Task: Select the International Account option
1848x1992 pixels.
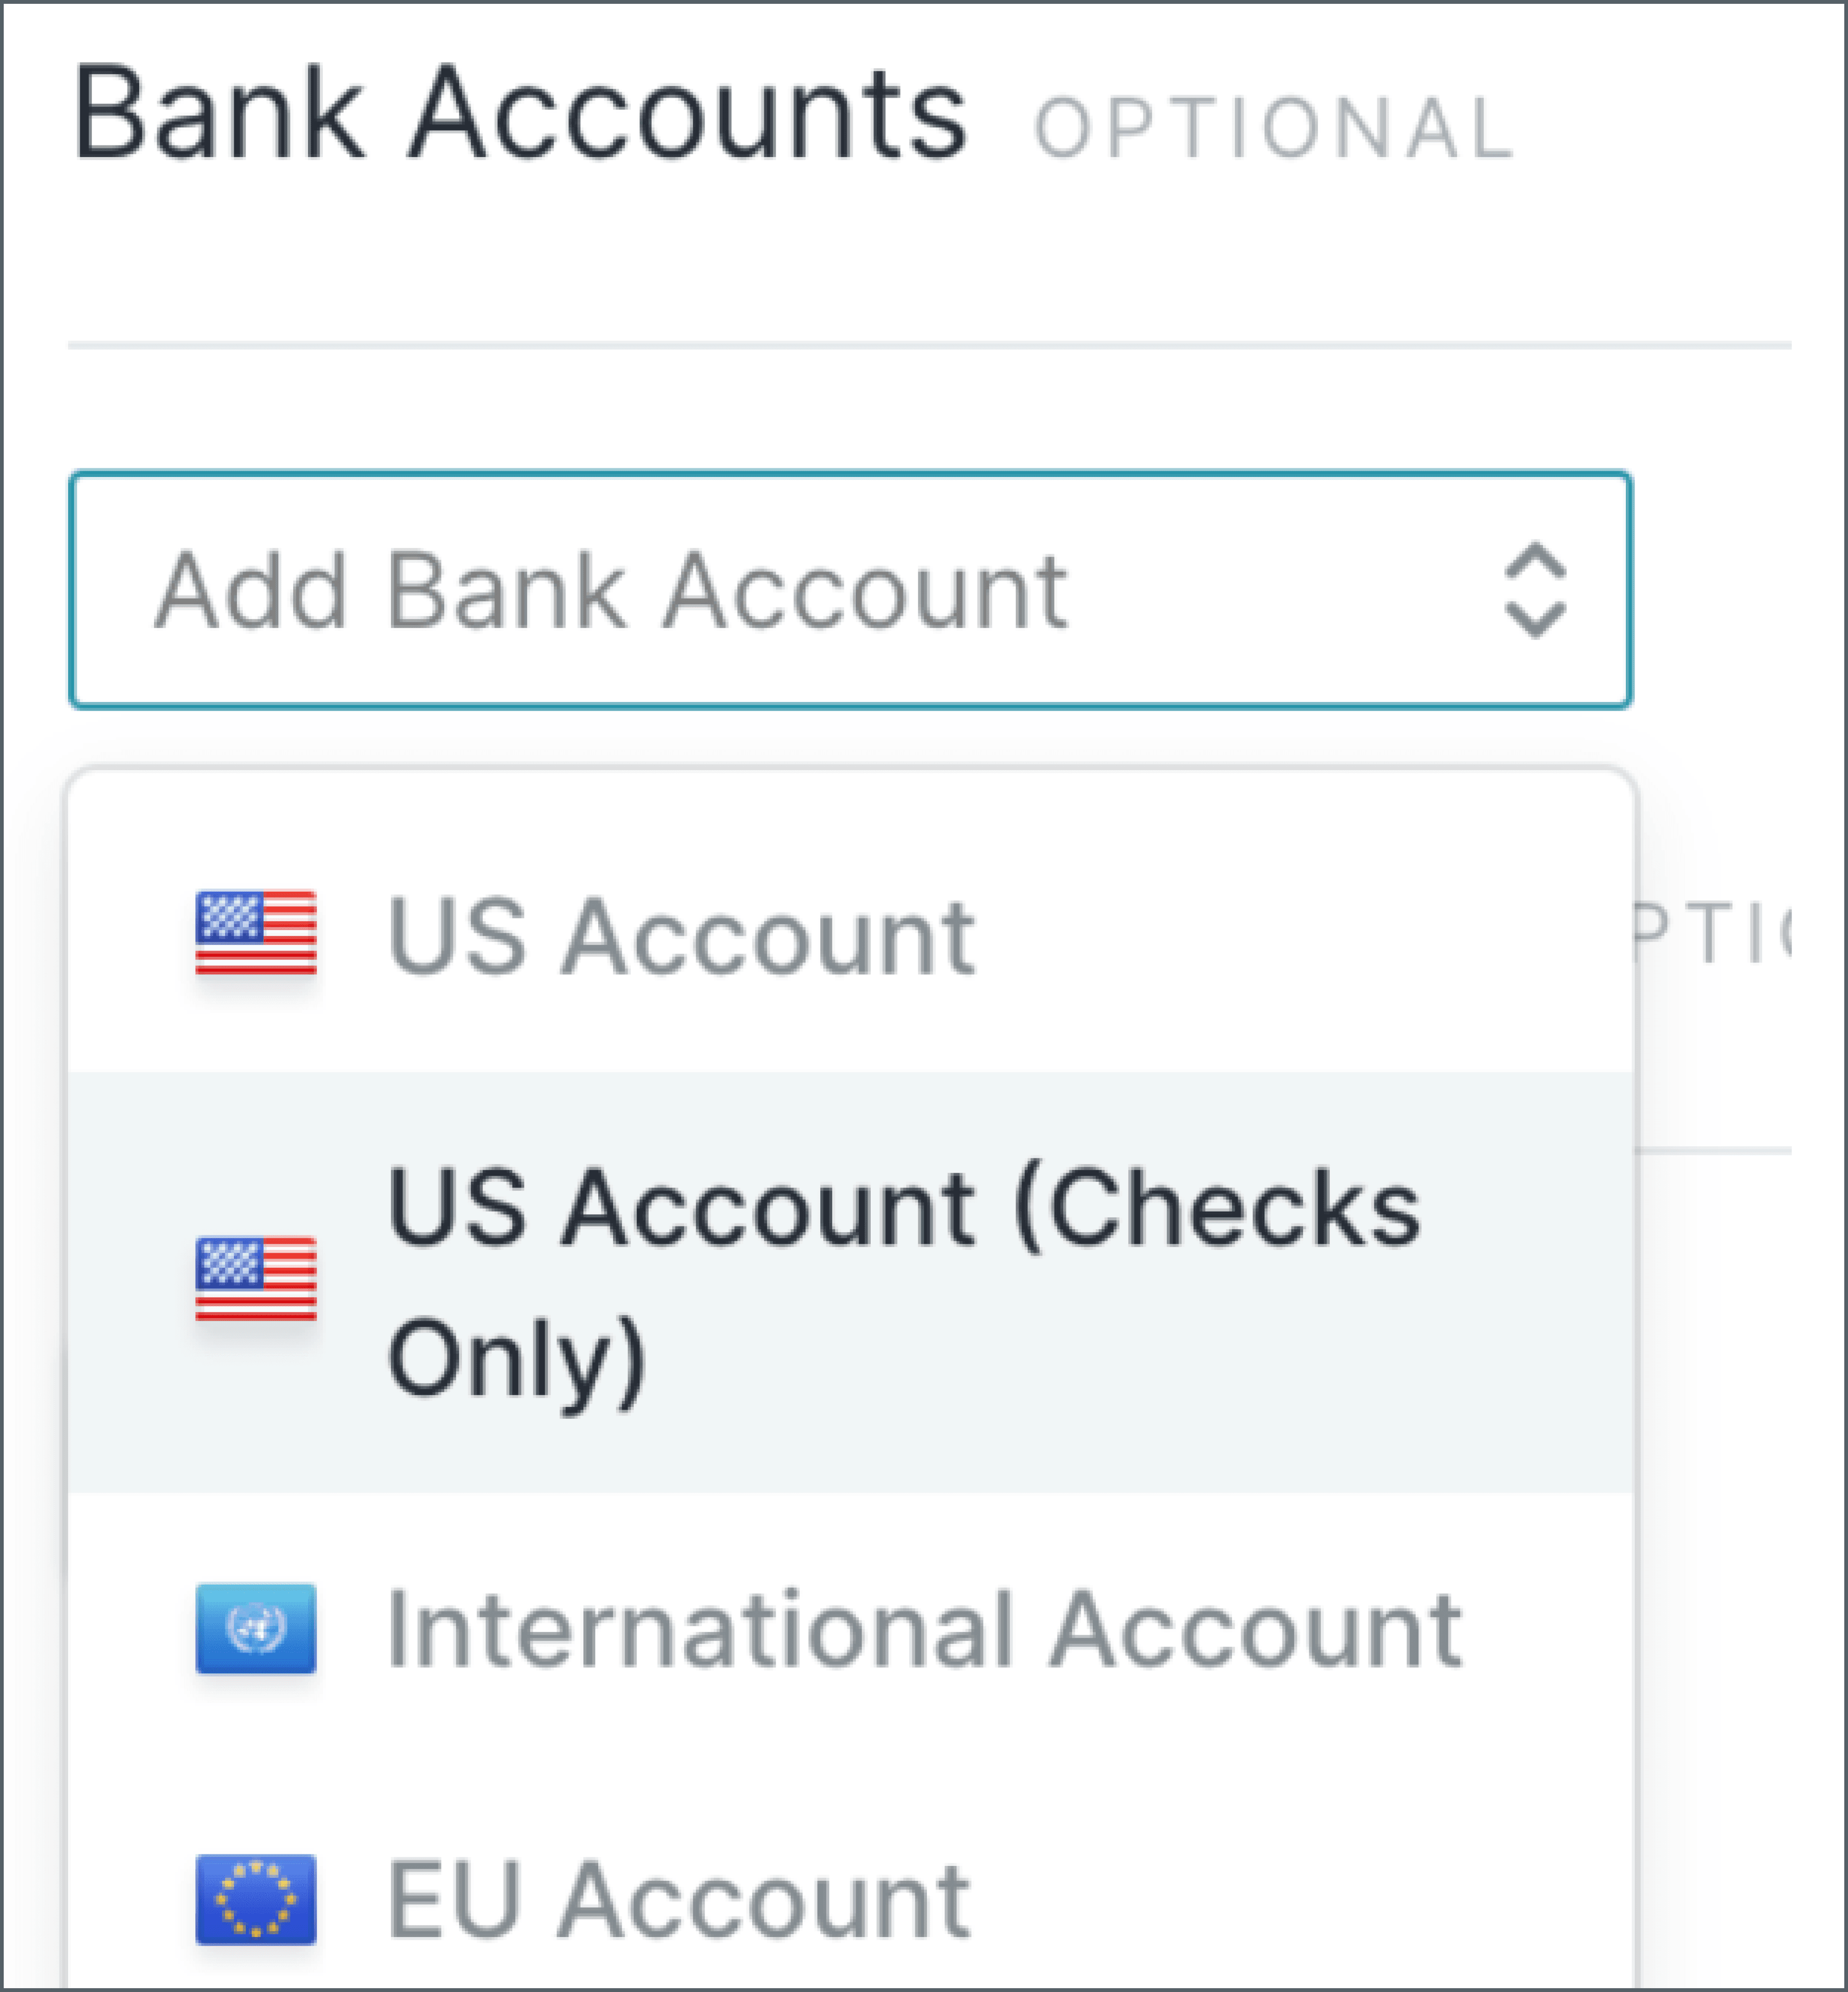Action: [924, 1631]
